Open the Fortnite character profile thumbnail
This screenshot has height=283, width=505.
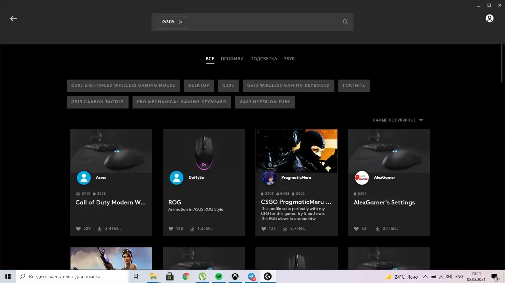(x=111, y=259)
